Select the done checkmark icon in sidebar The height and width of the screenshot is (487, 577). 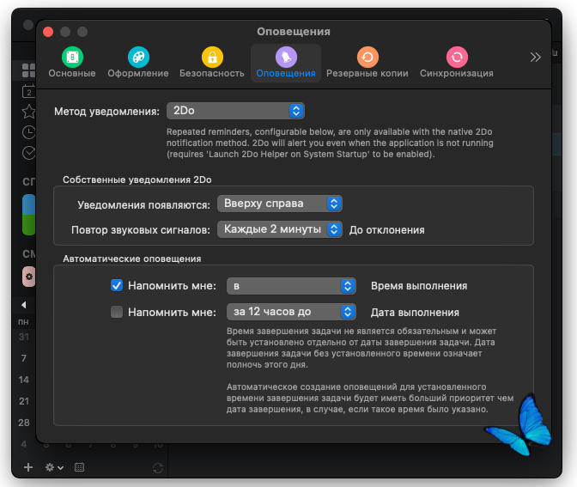tap(29, 153)
